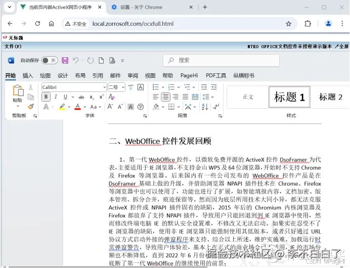Create a new blank document icon
The width and height of the screenshot is (350, 268).
(x=101, y=61)
